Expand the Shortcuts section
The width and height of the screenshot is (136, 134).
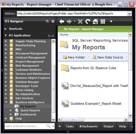(6, 29)
